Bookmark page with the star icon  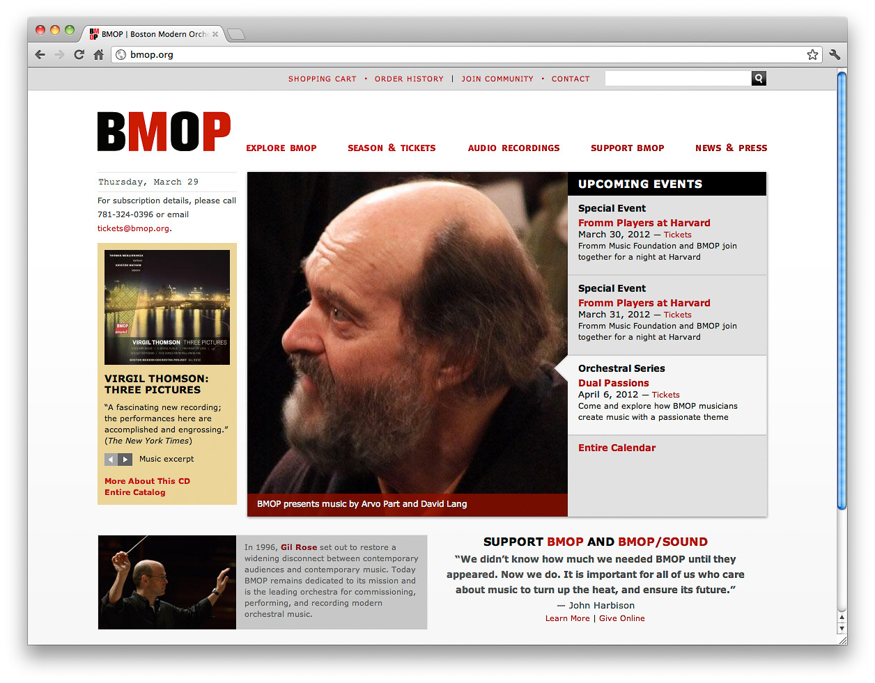(812, 54)
